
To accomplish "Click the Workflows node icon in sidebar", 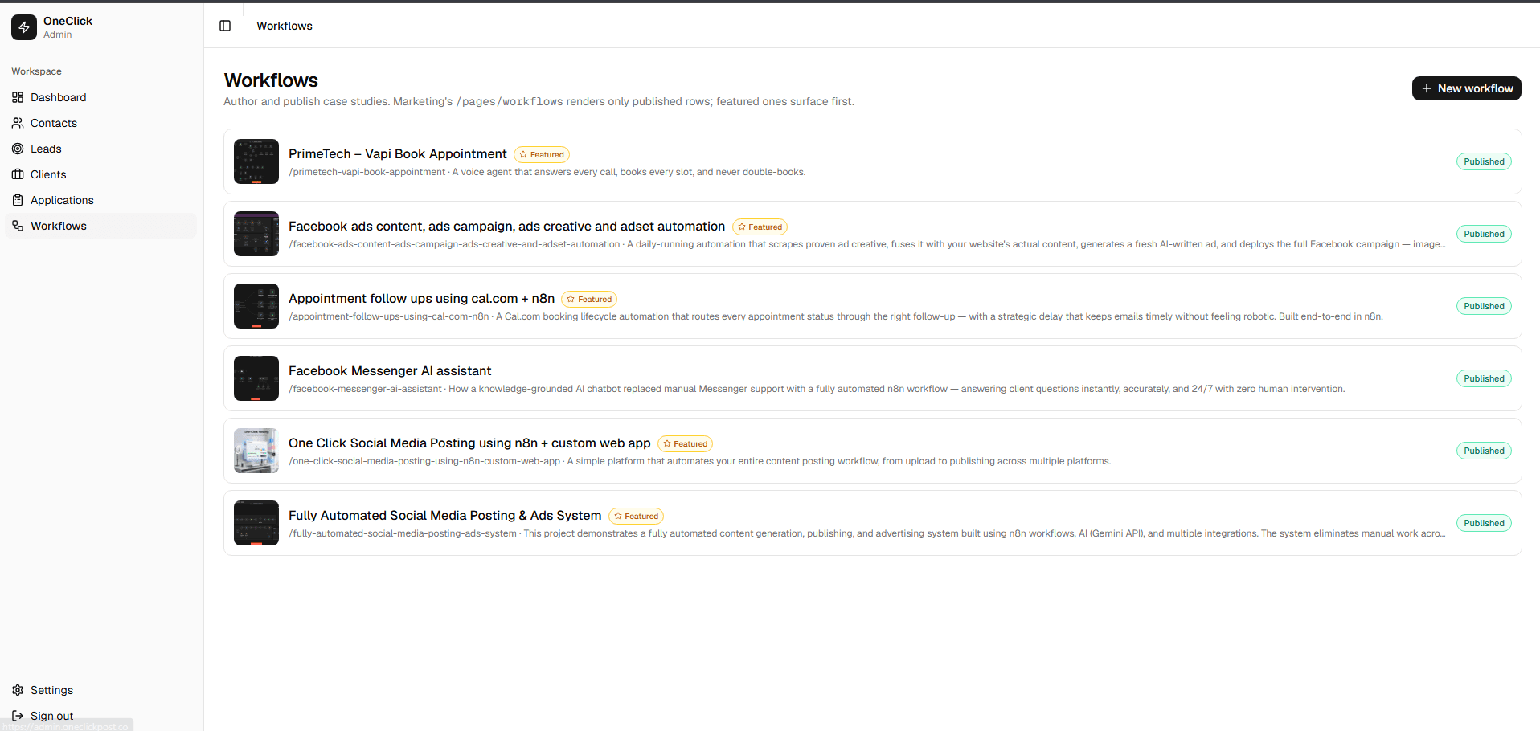I will point(18,226).
